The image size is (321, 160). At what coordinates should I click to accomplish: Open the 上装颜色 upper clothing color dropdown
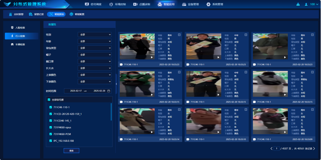pos(95,75)
